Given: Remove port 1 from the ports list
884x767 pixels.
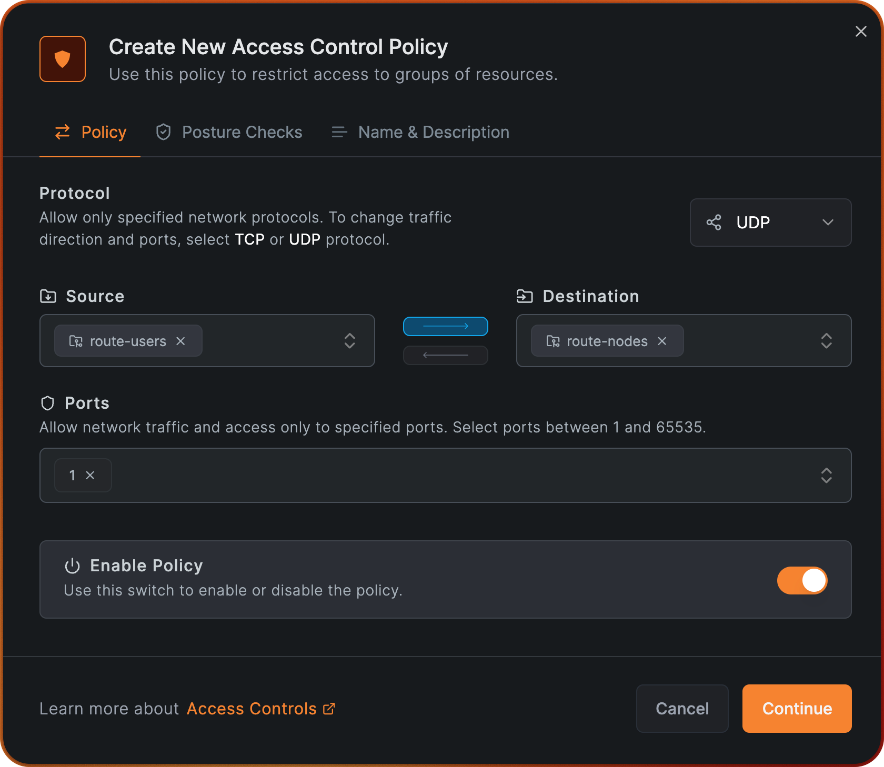Looking at the screenshot, I should [x=91, y=476].
